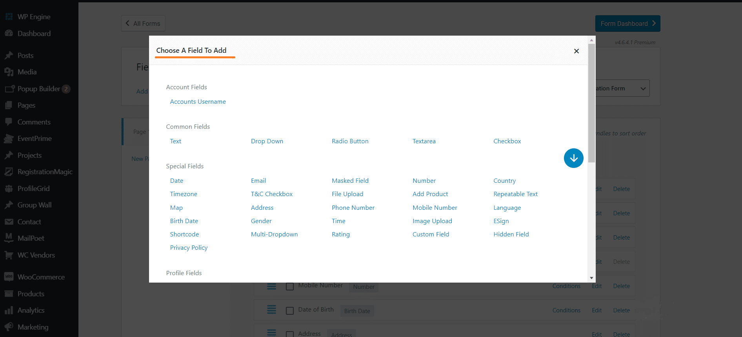This screenshot has width=742, height=337.
Task: Click the RegistrationMagic sidebar icon
Action: tap(9, 172)
